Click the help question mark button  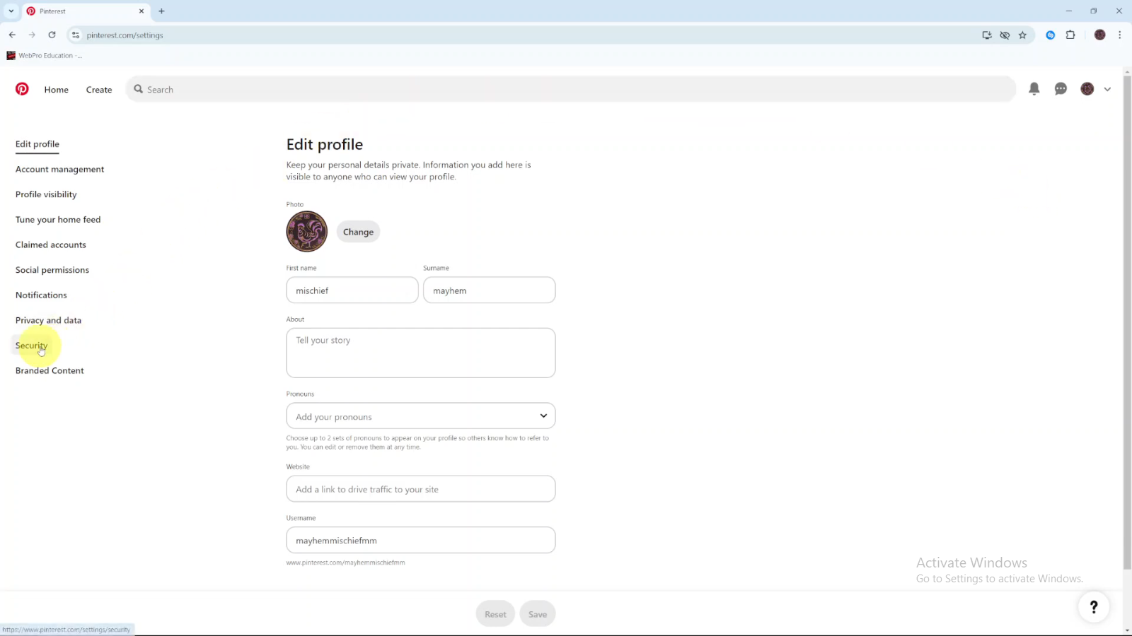[1094, 606]
